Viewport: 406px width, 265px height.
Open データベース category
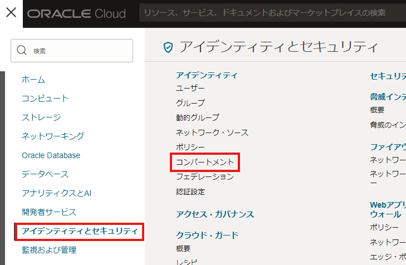click(x=45, y=174)
